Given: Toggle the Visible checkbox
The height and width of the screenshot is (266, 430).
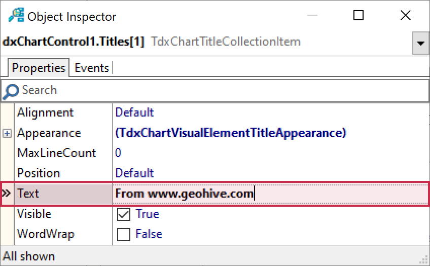Looking at the screenshot, I should tap(123, 214).
